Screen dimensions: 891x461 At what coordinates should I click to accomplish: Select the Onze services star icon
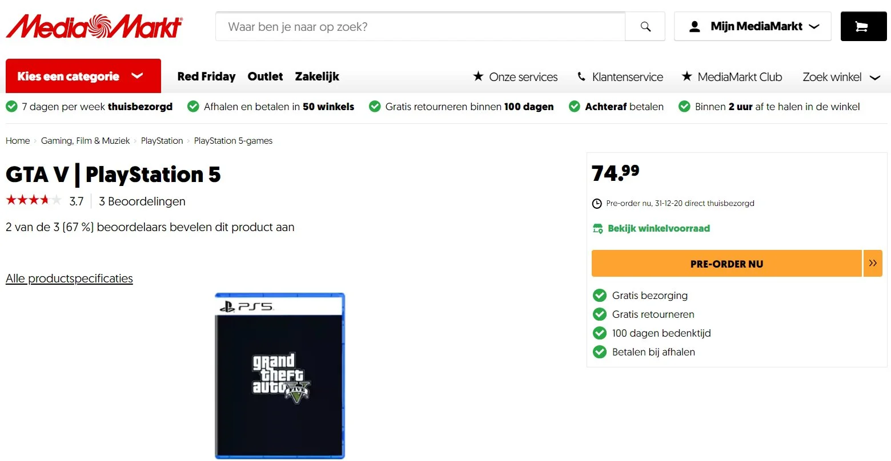pos(477,76)
